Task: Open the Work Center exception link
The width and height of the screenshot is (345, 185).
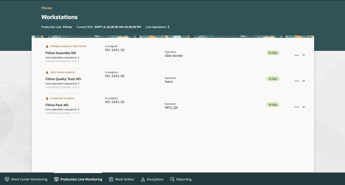Action: 63,72
